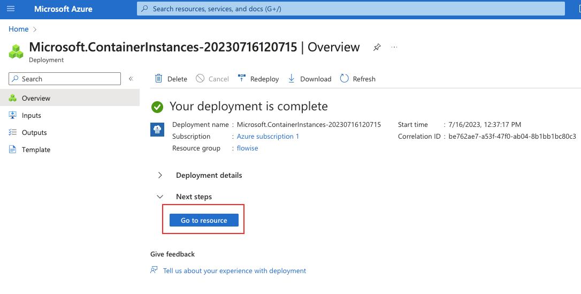Pin the deployment to dashboard

point(377,47)
